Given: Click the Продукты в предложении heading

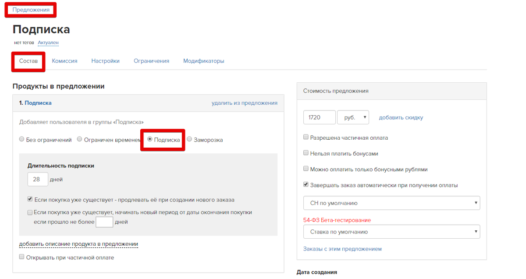Looking at the screenshot, I should [58, 86].
